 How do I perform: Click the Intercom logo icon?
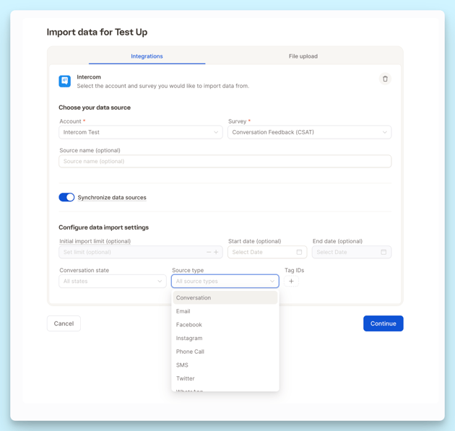coord(65,81)
